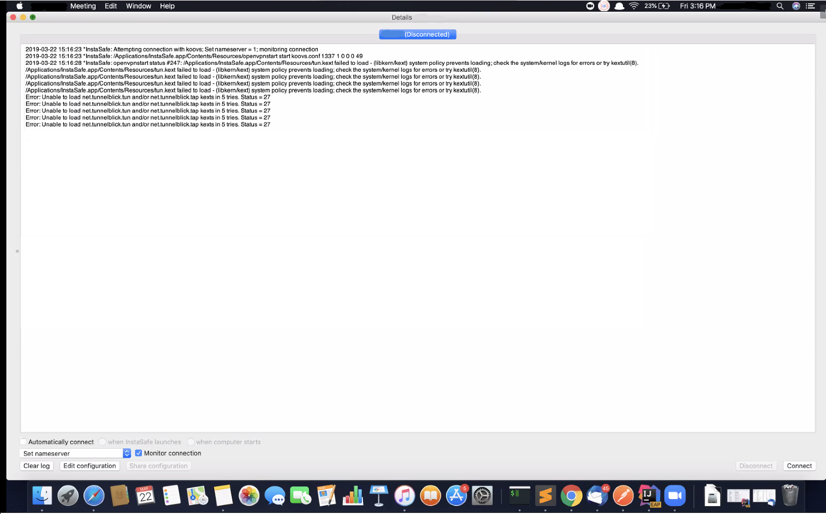Select when InstaSafe launches radio option
This screenshot has width=826, height=514.
point(103,442)
